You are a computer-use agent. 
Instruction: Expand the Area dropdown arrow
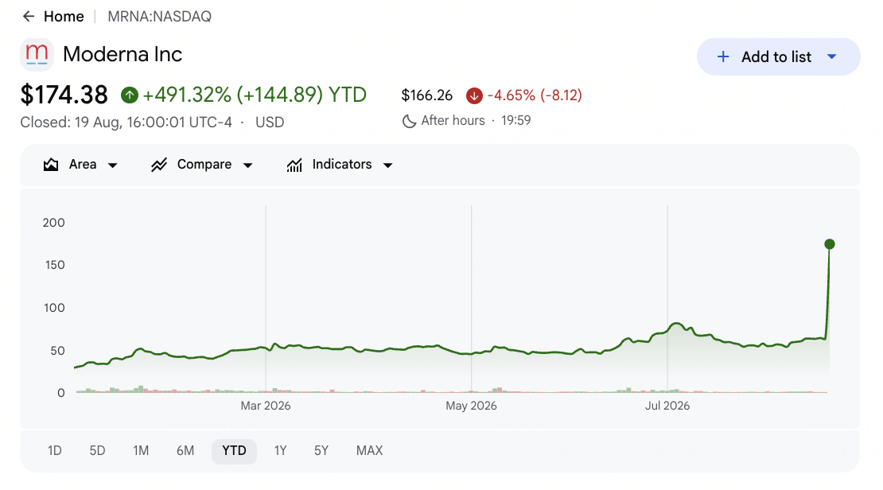113,165
